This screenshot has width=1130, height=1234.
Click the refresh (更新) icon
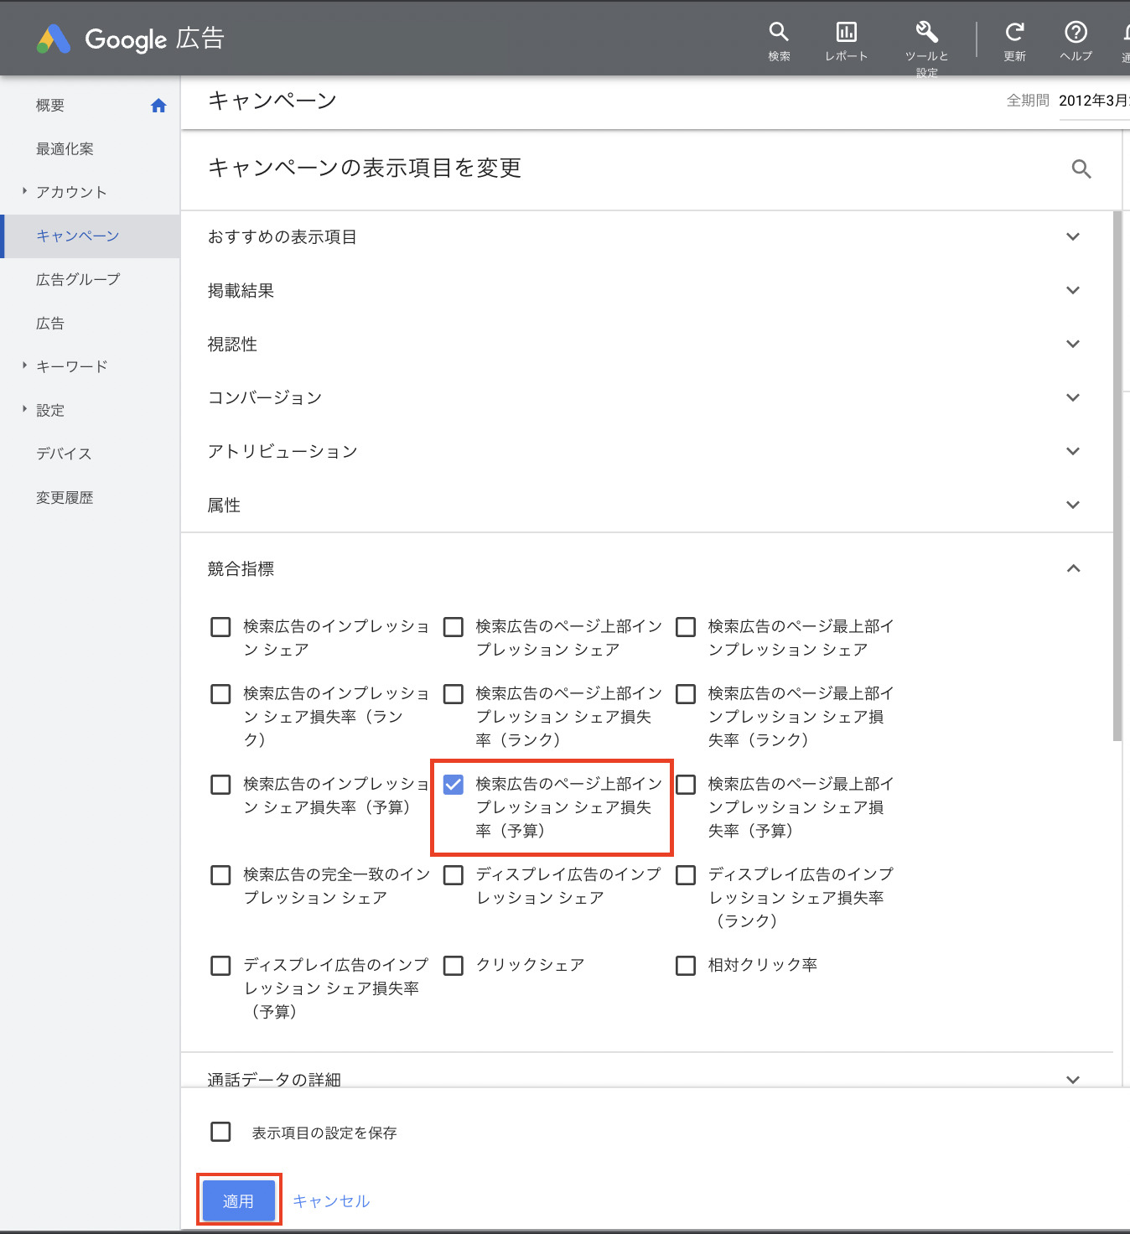pos(1014,33)
